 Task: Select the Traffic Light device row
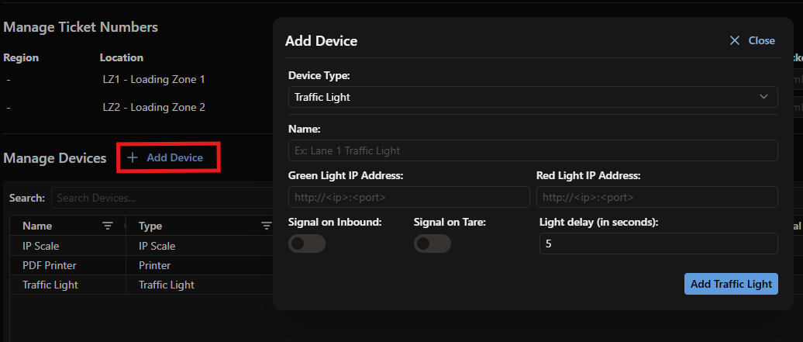(x=142, y=285)
